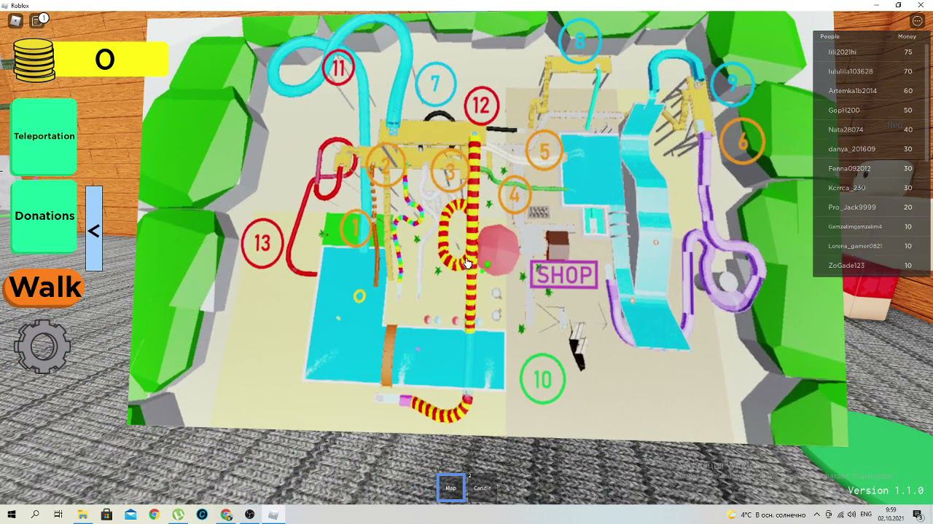Screen dimensions: 933x524
Task: Open Task View on taskbar
Action: point(58,515)
